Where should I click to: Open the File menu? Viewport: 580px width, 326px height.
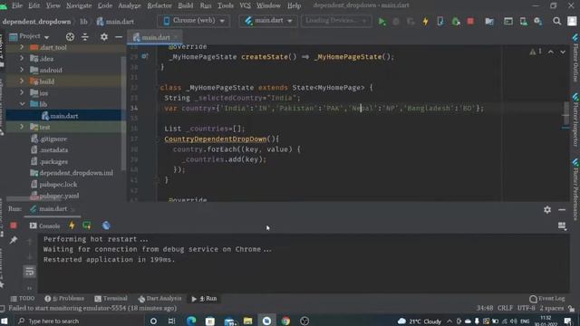click(17, 5)
